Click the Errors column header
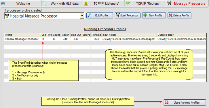This screenshot has width=209, height=108. (x=86, y=35)
